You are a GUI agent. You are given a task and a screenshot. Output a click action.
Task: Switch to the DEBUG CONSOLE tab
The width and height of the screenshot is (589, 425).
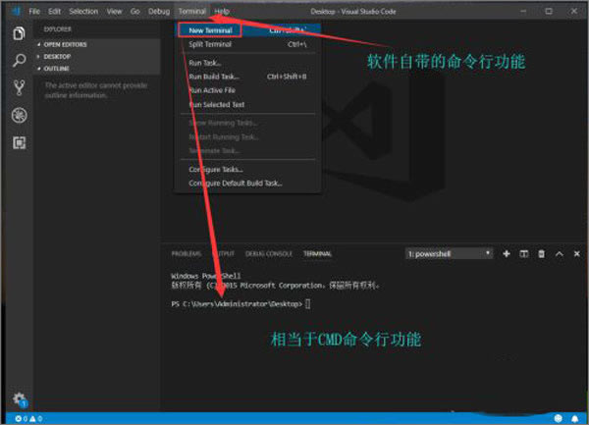(269, 254)
